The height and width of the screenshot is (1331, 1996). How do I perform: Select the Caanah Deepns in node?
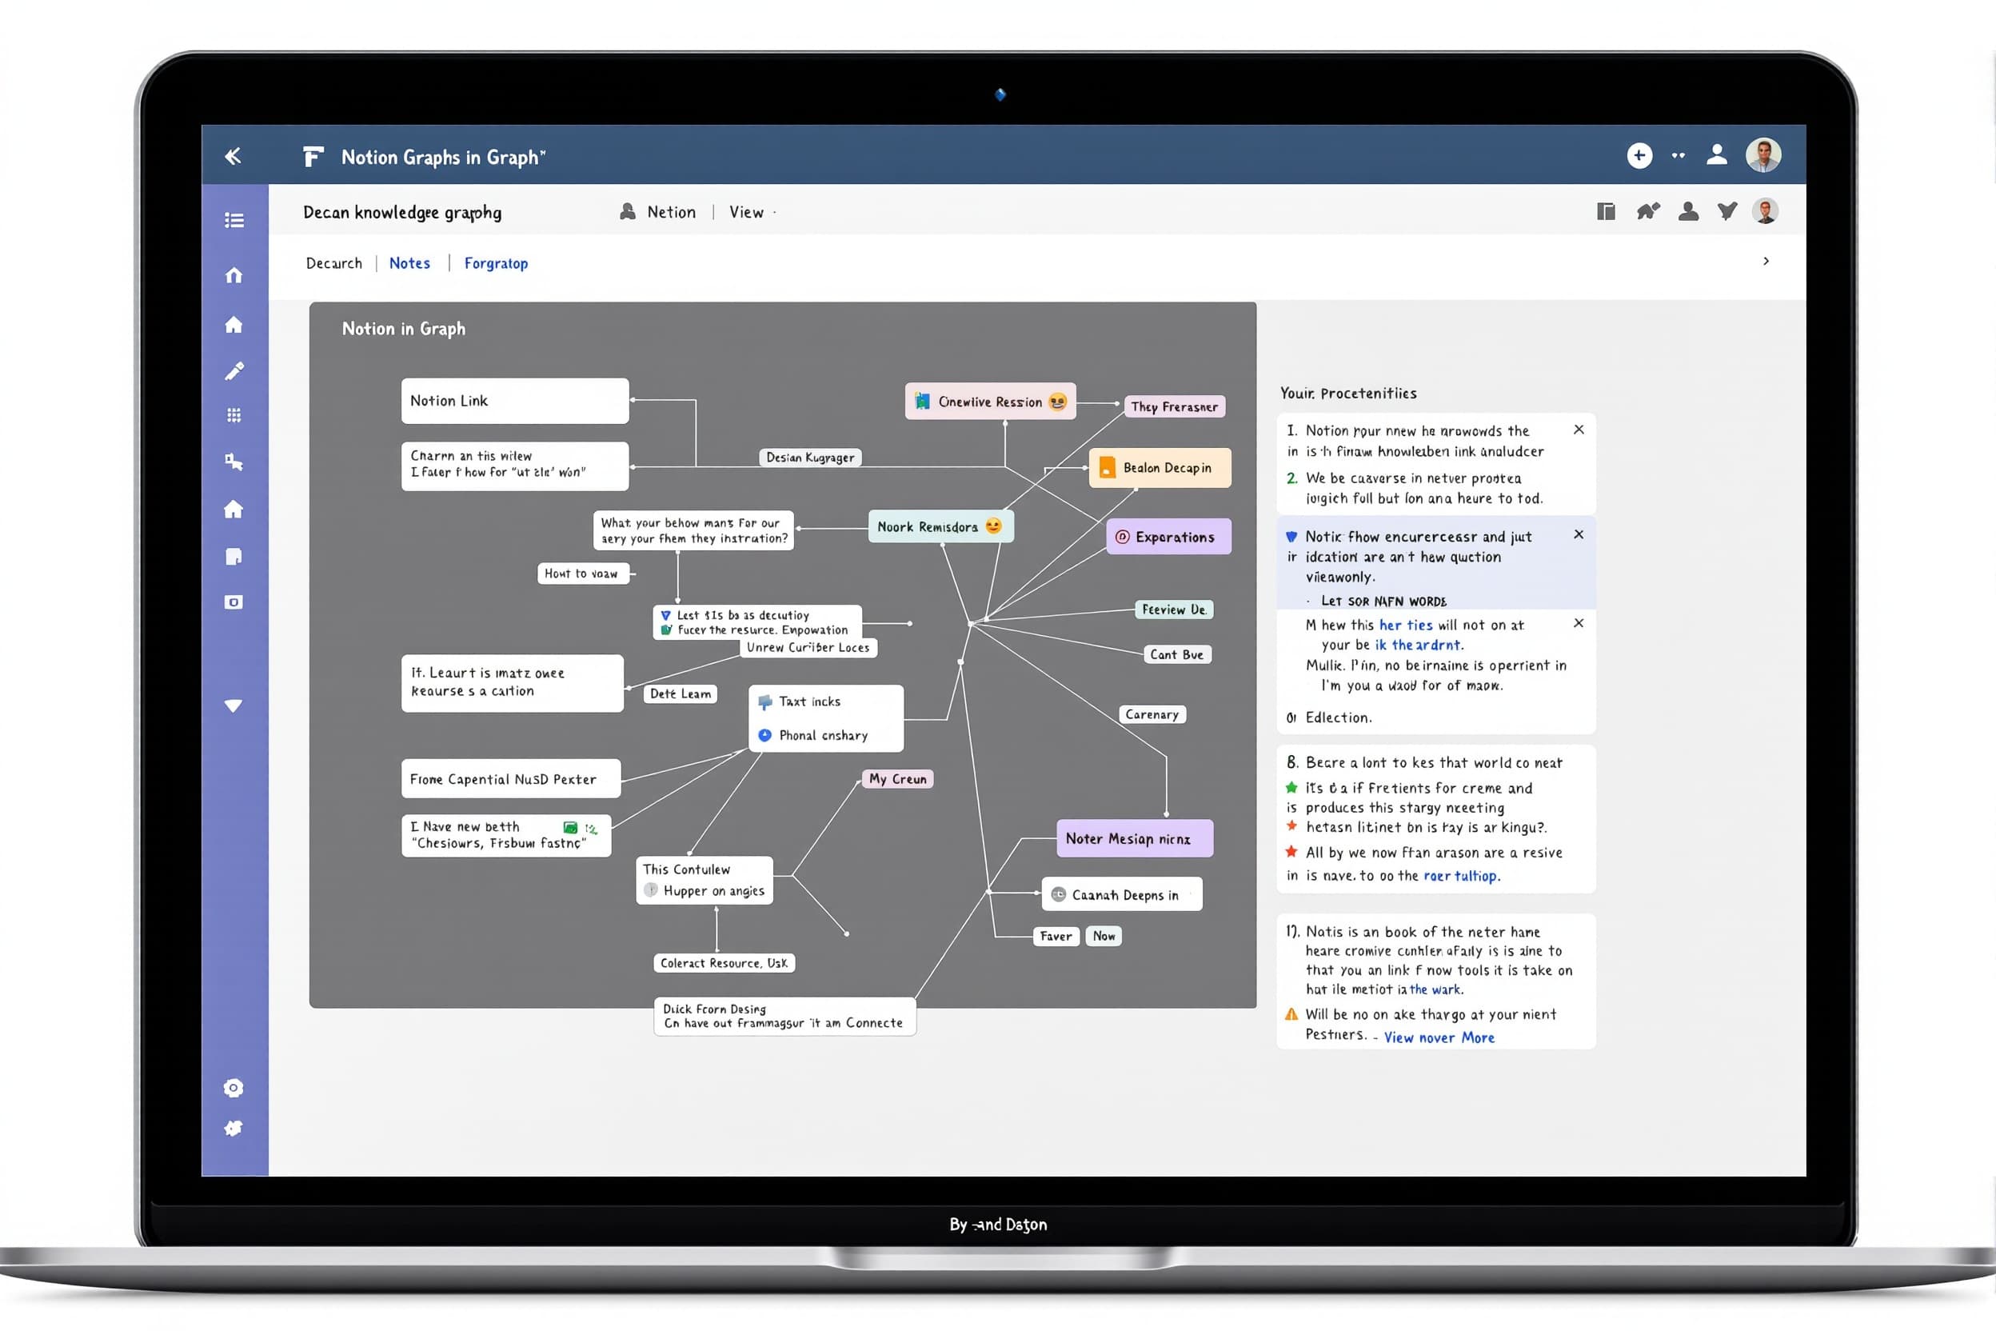pos(1122,895)
